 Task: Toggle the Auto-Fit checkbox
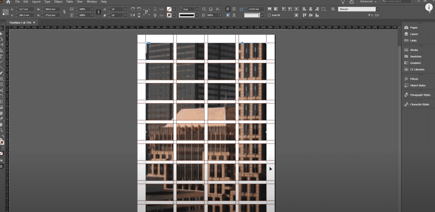269,15
